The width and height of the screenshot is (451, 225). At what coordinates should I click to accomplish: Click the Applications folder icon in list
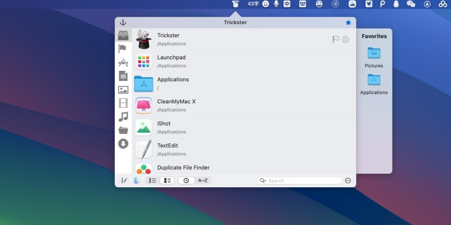(x=144, y=83)
